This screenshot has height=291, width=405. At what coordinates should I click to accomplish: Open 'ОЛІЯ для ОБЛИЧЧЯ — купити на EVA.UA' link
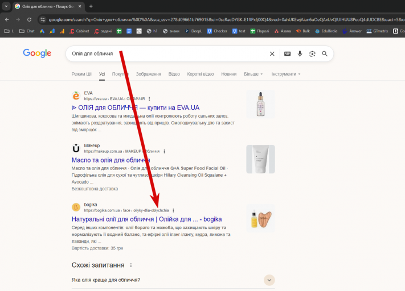(x=136, y=107)
